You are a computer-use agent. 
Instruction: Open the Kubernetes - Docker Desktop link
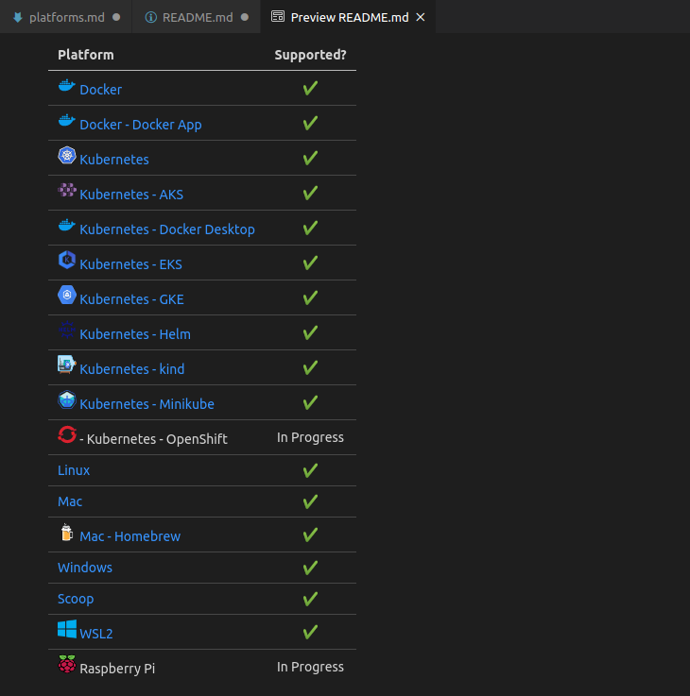click(167, 229)
